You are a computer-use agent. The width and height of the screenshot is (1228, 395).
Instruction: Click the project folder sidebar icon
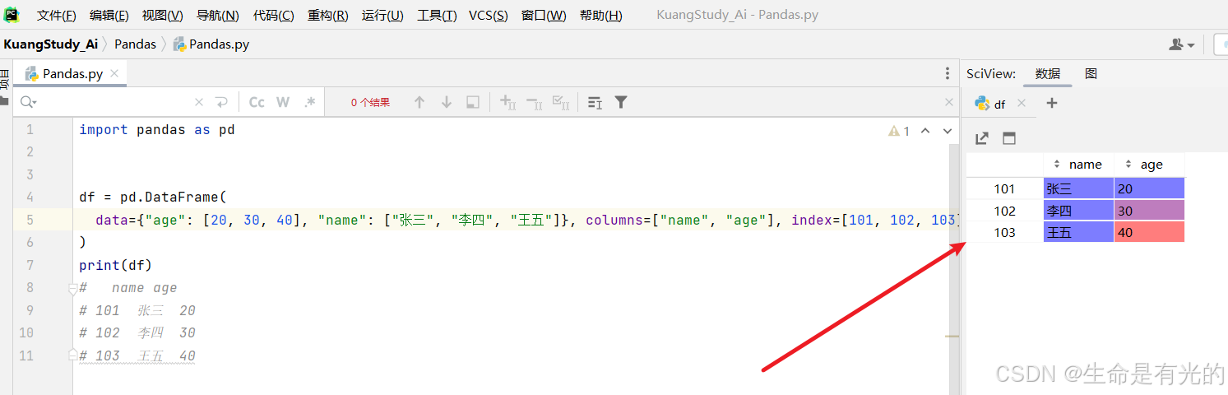[4, 101]
